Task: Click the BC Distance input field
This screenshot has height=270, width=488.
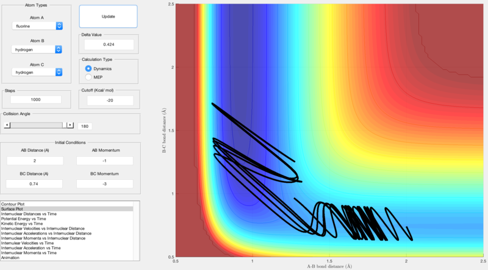Action: click(34, 184)
